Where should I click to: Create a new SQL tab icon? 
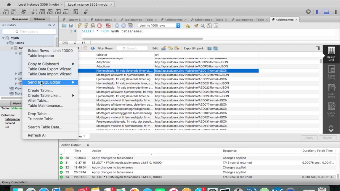click(x=6, y=12)
